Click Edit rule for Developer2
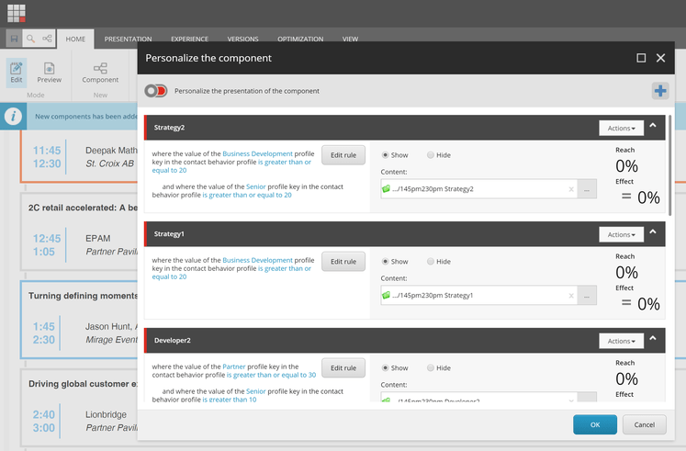686x451 pixels. point(343,368)
